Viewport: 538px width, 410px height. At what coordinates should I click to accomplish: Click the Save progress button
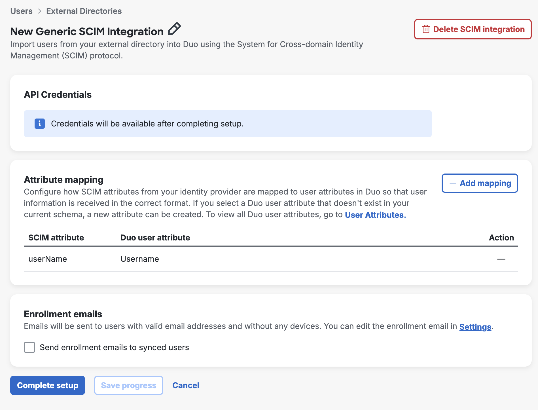click(x=128, y=385)
